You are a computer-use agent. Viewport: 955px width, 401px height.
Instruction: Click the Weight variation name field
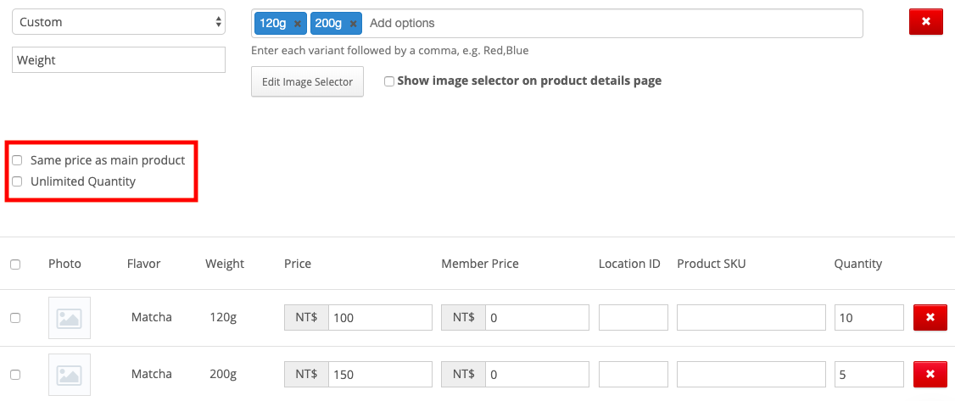click(x=119, y=60)
